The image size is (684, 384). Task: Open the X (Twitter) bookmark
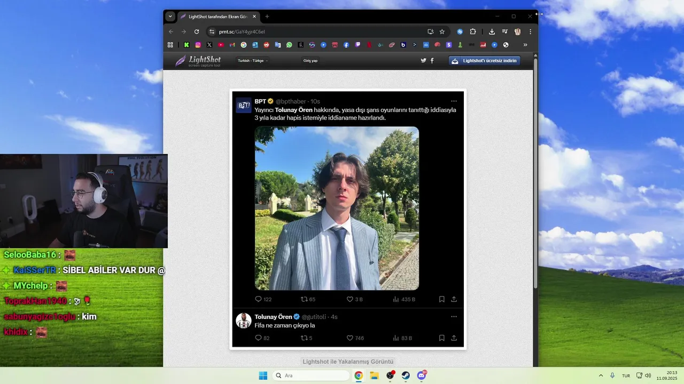coord(209,45)
